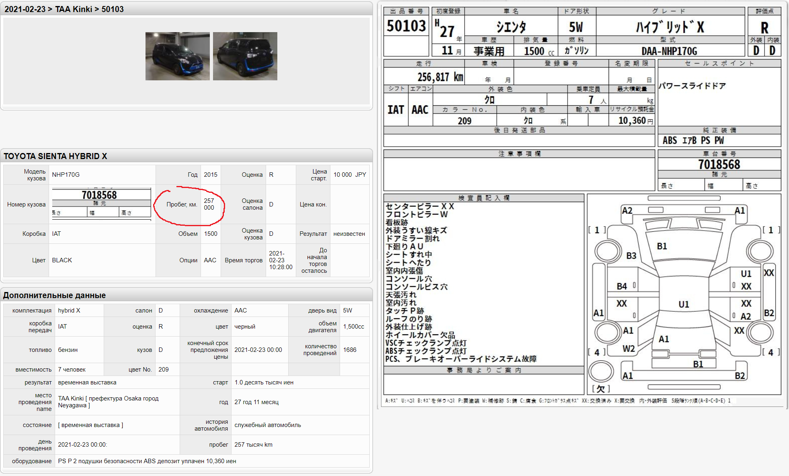Select the car history 'служебный автомобиль'

(268, 425)
